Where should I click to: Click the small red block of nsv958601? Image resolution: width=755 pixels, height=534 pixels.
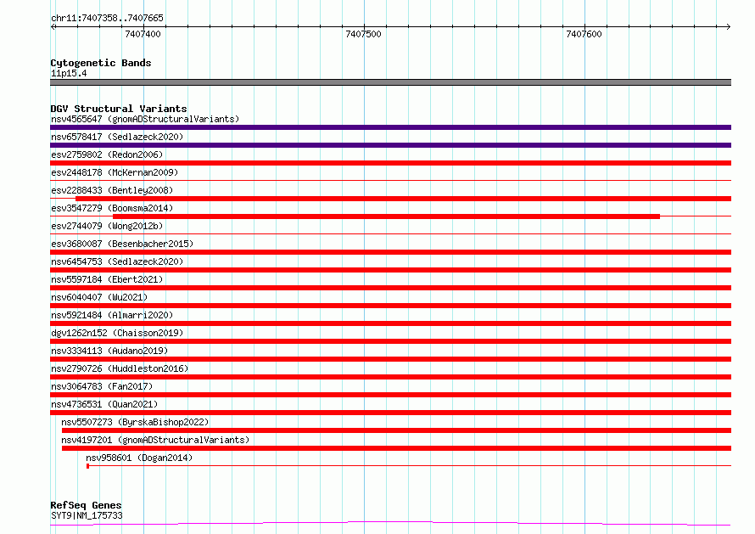coord(87,466)
